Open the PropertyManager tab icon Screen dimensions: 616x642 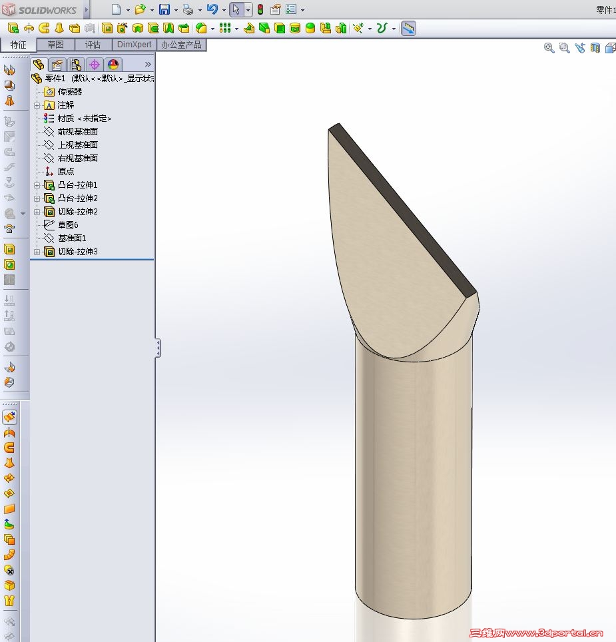pos(57,65)
